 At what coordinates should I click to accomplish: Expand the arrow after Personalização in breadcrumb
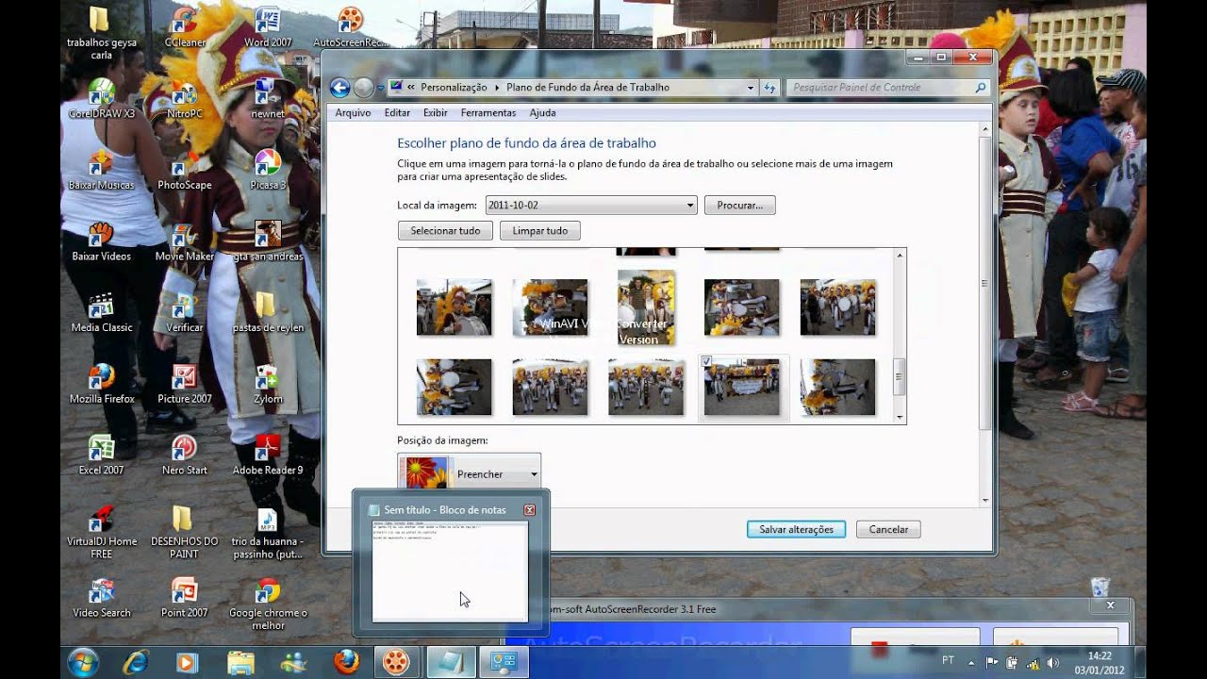click(x=497, y=88)
